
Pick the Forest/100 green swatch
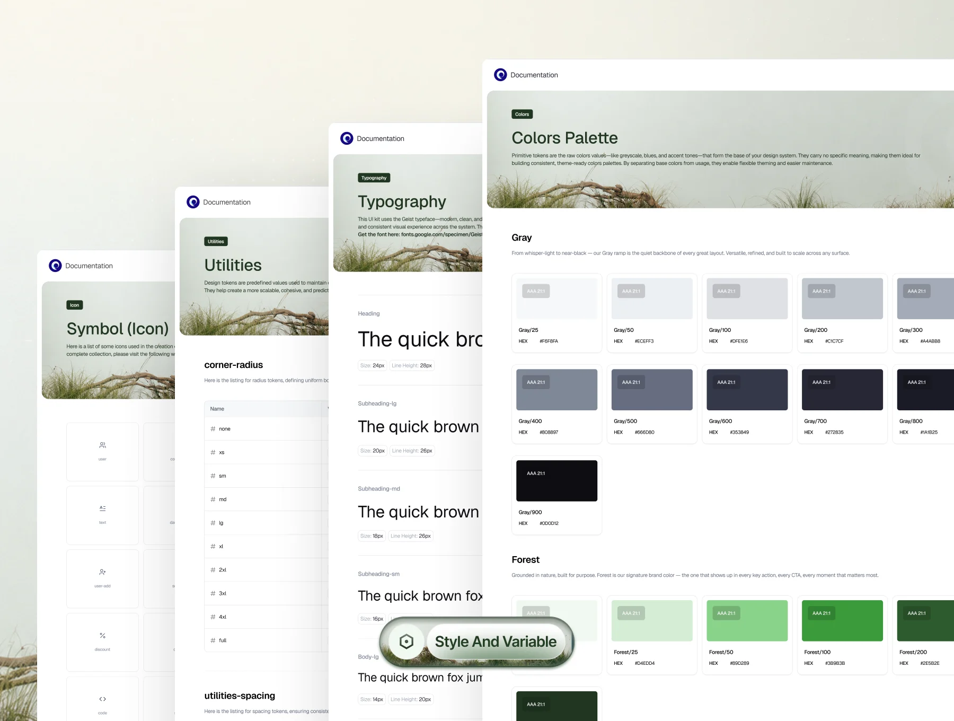tap(842, 621)
